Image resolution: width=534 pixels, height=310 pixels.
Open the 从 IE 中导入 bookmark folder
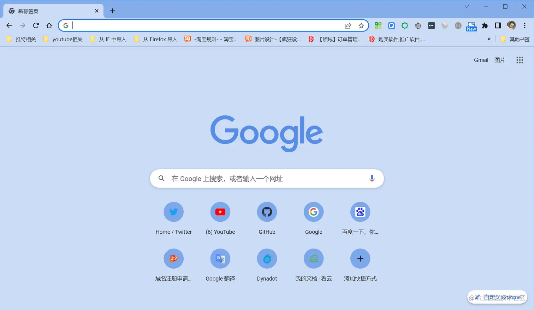(x=108, y=39)
